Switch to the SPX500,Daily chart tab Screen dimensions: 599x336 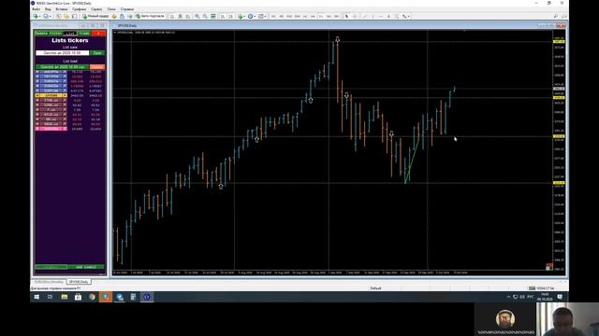click(x=79, y=282)
